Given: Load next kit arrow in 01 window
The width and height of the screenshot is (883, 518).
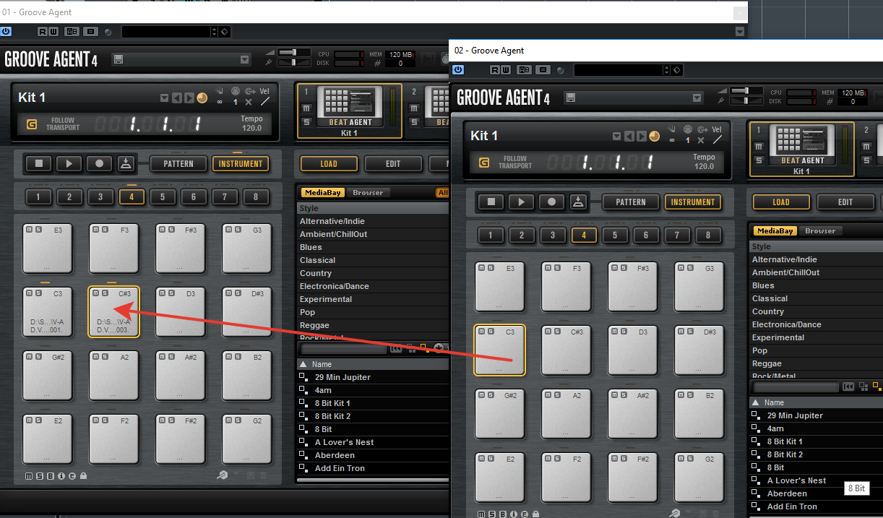Looking at the screenshot, I should pos(189,98).
